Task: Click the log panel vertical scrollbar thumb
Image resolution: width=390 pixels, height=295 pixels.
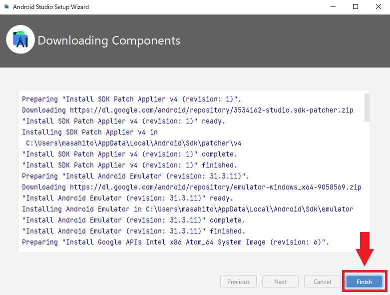Action: [367, 107]
